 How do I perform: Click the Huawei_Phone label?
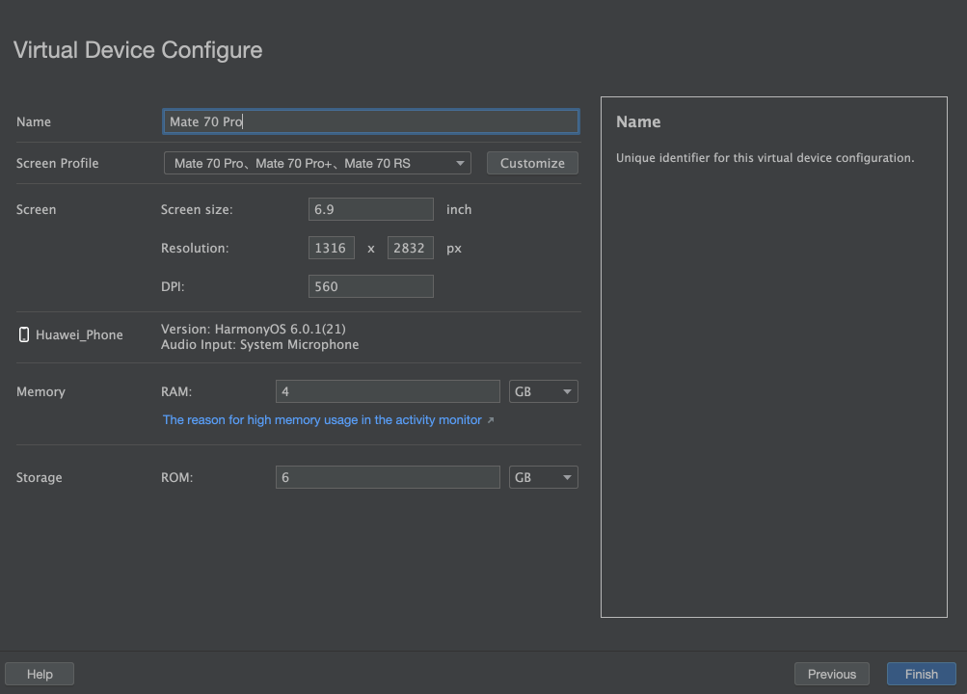tap(79, 334)
